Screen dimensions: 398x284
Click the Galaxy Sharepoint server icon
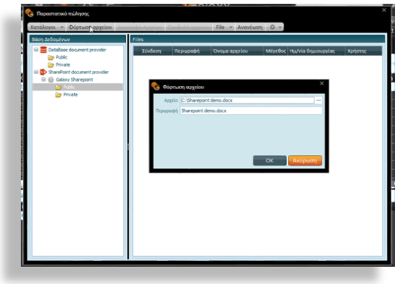click(x=50, y=80)
